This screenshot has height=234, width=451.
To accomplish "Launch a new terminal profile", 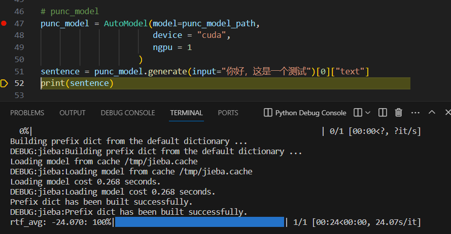I will tap(358, 113).
